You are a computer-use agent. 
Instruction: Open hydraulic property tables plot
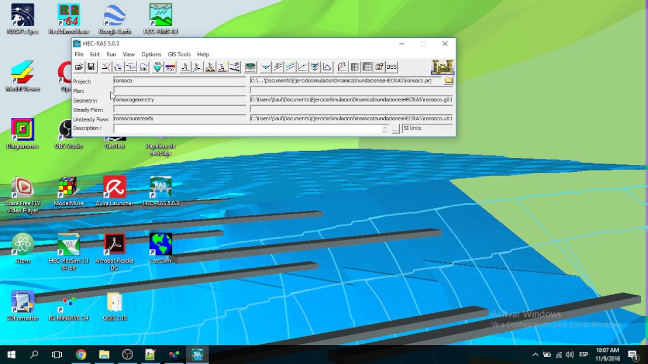click(342, 67)
